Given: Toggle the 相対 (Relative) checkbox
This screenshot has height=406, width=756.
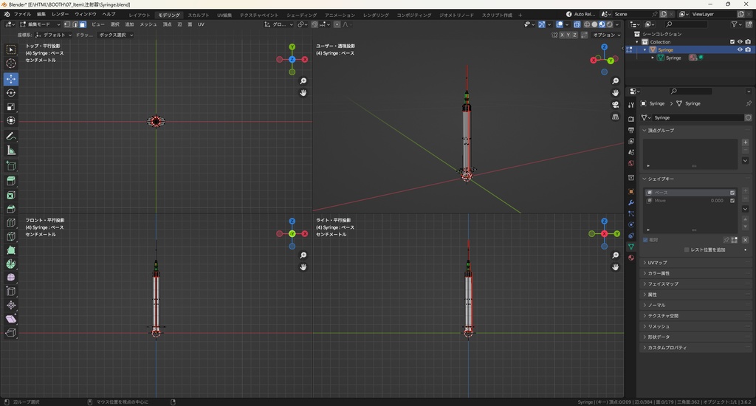Looking at the screenshot, I should [x=645, y=240].
